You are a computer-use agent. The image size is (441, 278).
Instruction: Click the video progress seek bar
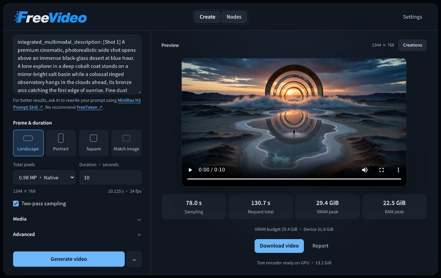pyautogui.click(x=294, y=179)
